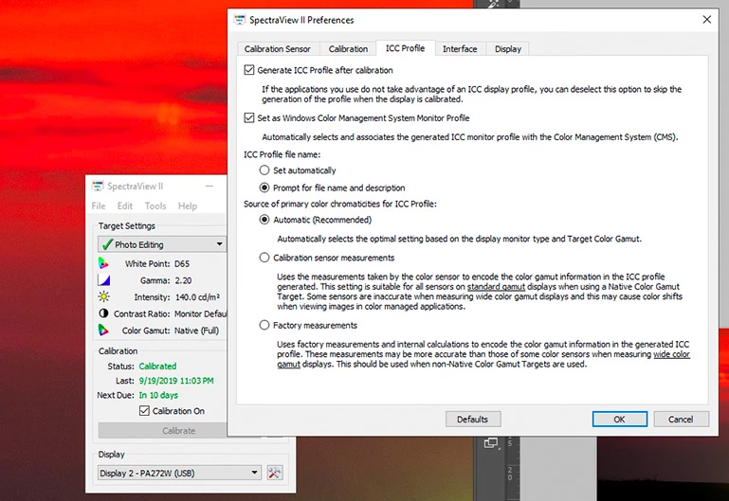Screen dimensions: 729x501
Task: Click the Gamma curve icon
Action: coord(103,280)
